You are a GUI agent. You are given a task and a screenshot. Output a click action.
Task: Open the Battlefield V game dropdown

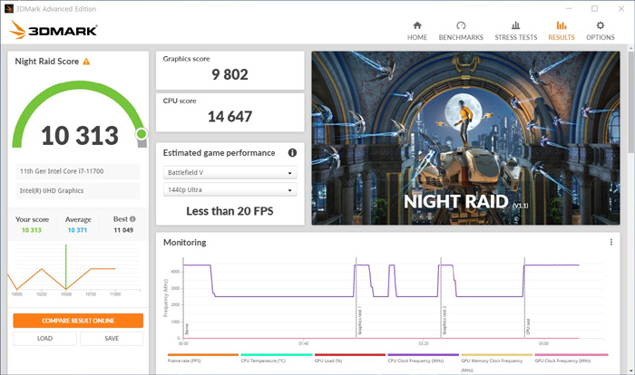click(230, 172)
